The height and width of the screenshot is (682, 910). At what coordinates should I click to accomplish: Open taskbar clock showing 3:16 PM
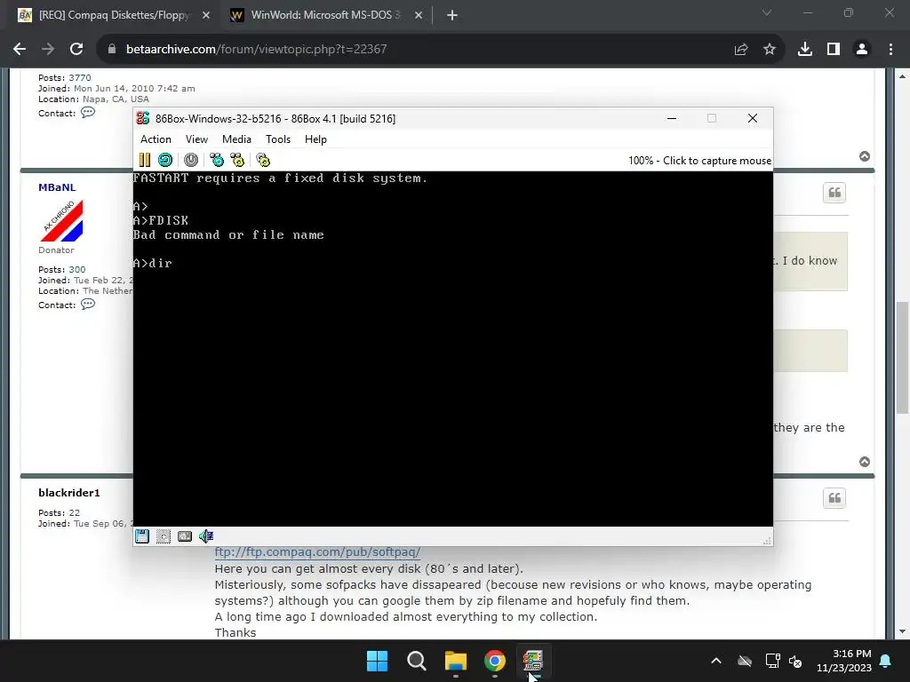844,661
